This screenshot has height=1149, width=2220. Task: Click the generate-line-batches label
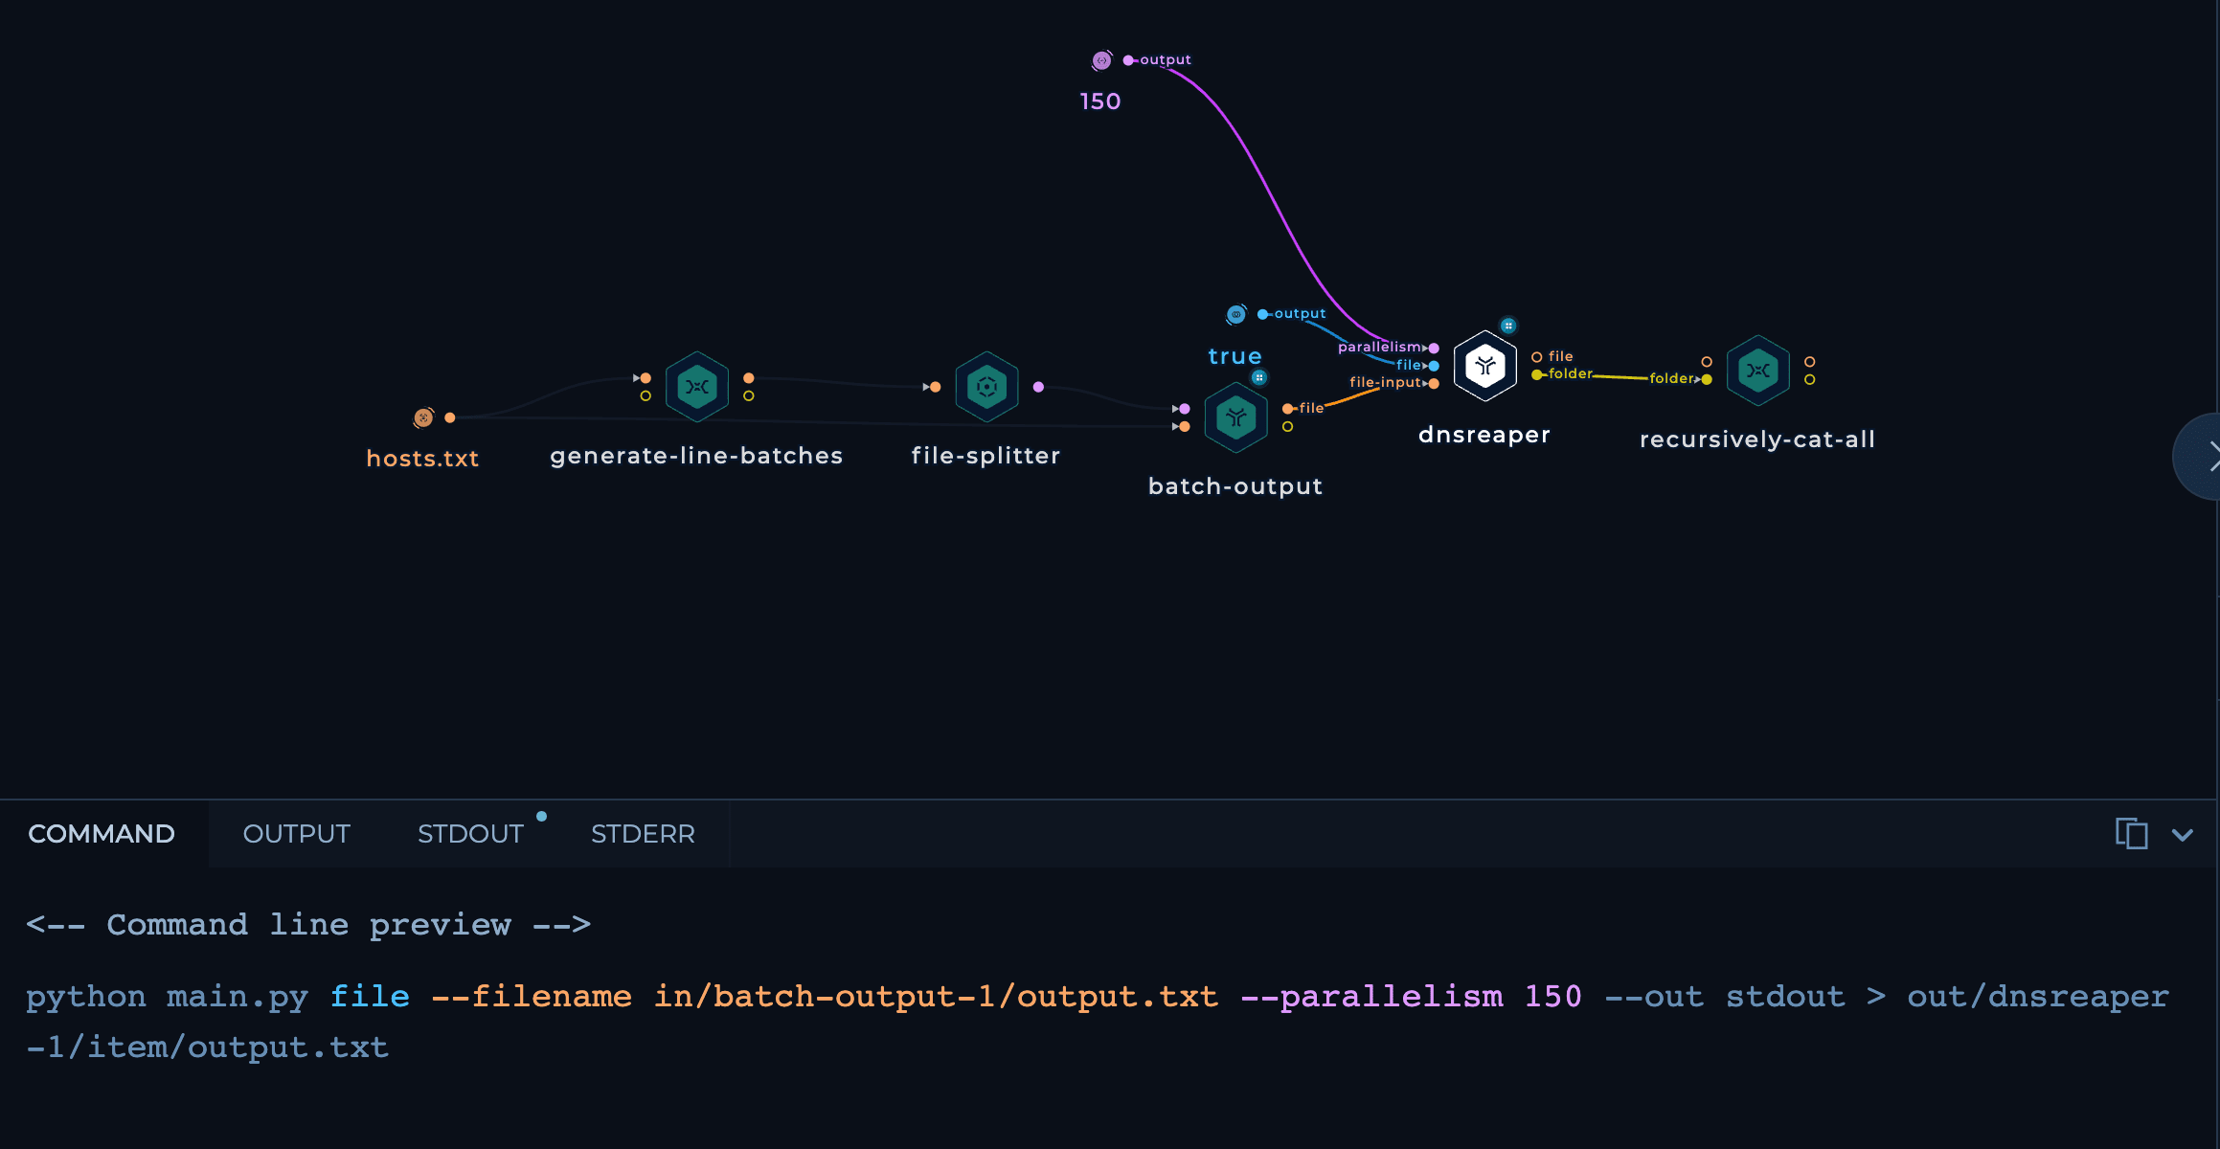696,456
